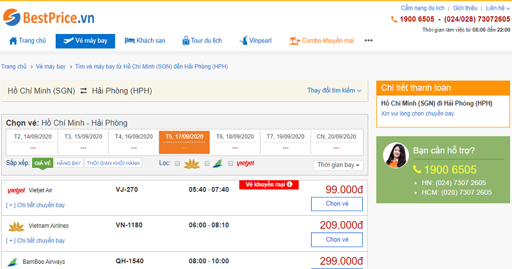This screenshot has width=512, height=269.
Task: Select the date tab CN, 20/09/2020
Action: tap(337, 142)
